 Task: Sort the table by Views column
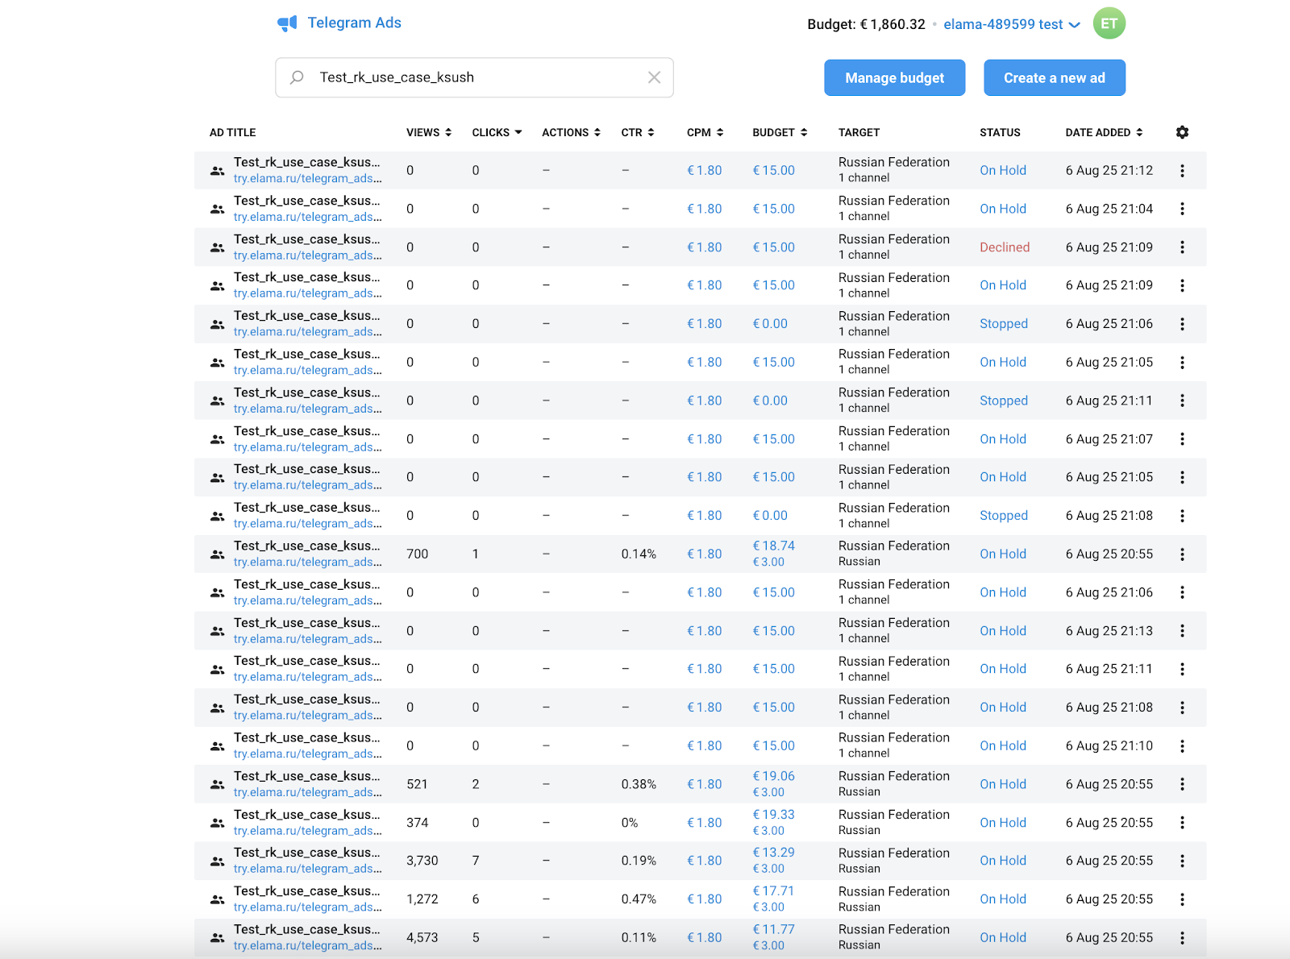[x=428, y=132]
